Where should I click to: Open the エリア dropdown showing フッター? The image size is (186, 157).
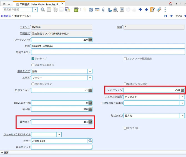point(90,78)
